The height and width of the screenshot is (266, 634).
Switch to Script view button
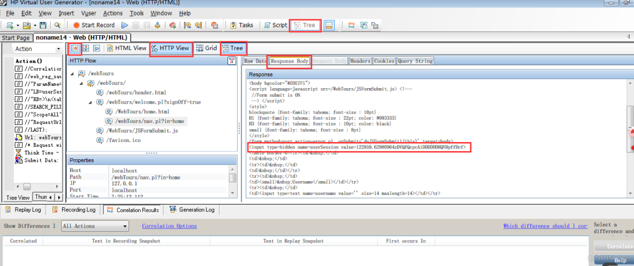[x=275, y=25]
